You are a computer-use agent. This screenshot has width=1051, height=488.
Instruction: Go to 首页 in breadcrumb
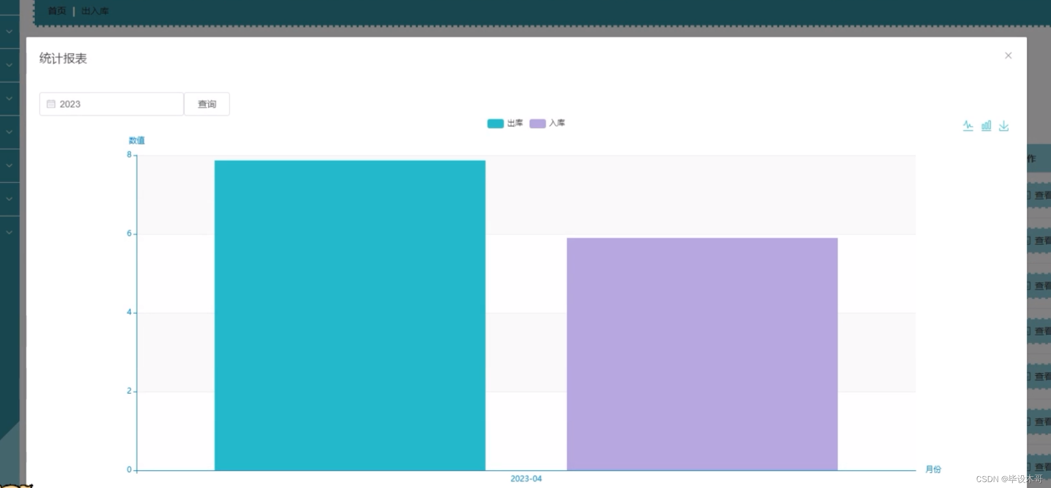click(57, 11)
